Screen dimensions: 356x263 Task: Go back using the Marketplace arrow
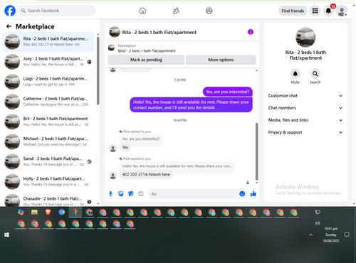(x=9, y=26)
